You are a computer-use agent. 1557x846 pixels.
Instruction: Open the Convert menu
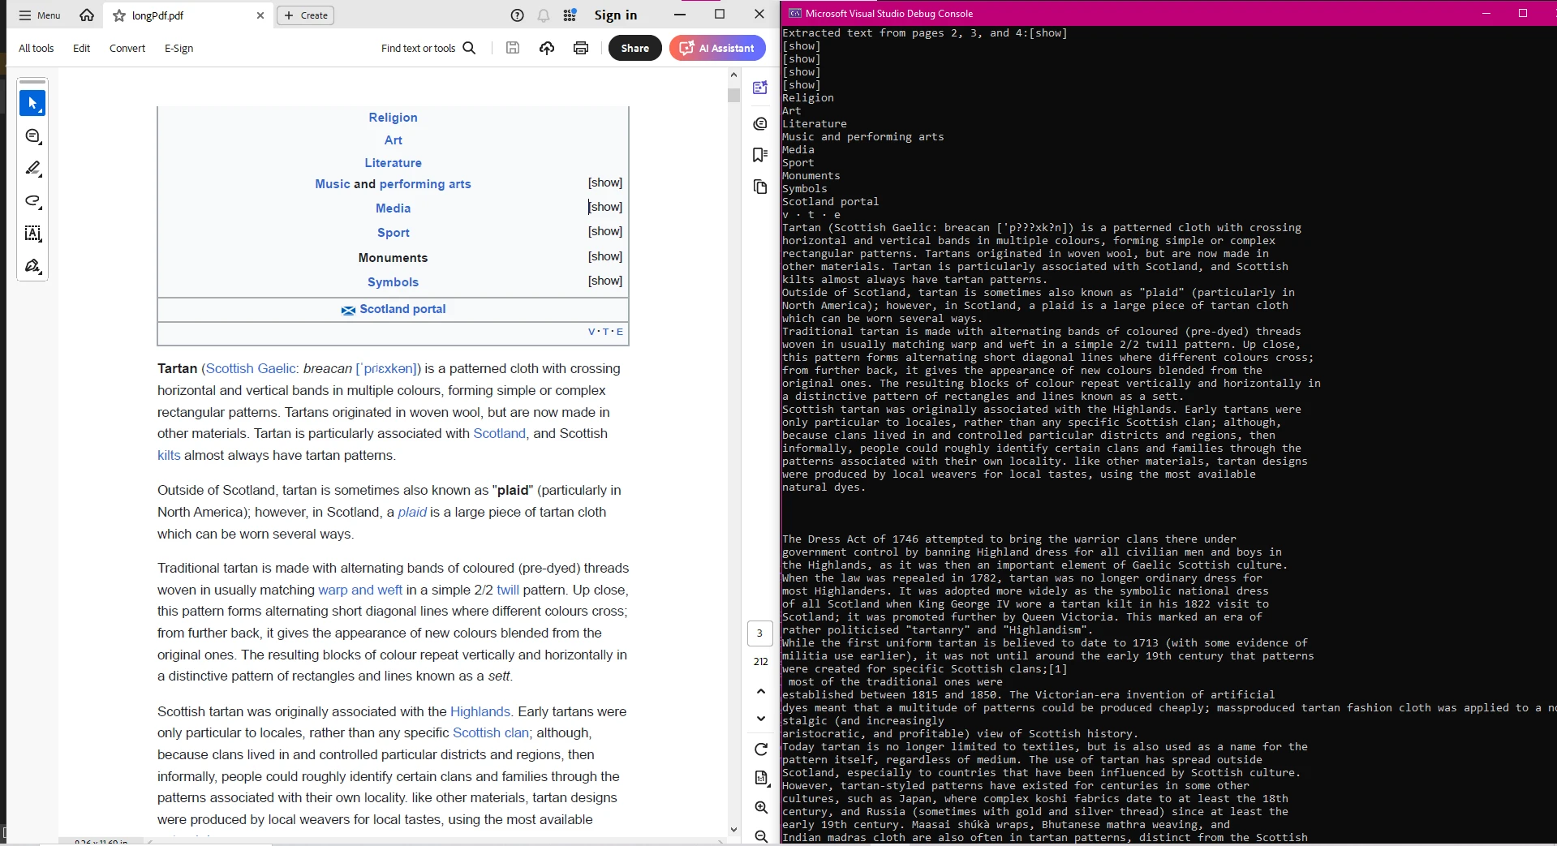click(x=127, y=48)
